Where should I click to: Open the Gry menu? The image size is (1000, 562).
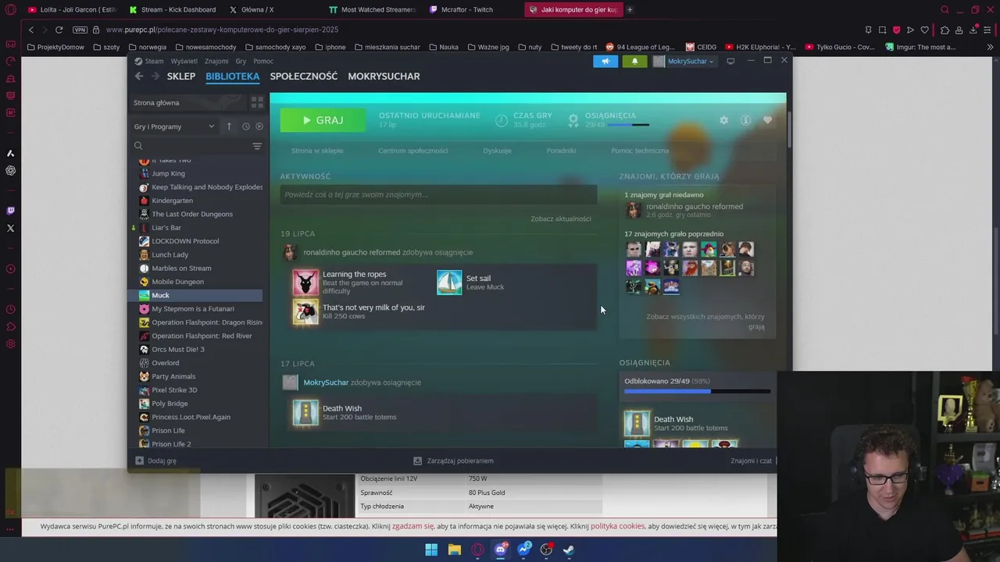point(241,61)
